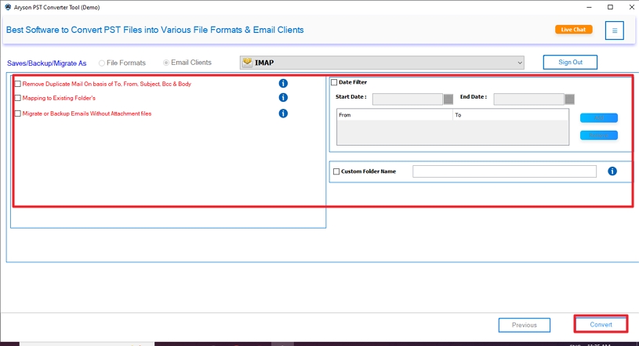Expand the IMAP dropdown arrow
This screenshot has width=639, height=346.
click(x=520, y=63)
